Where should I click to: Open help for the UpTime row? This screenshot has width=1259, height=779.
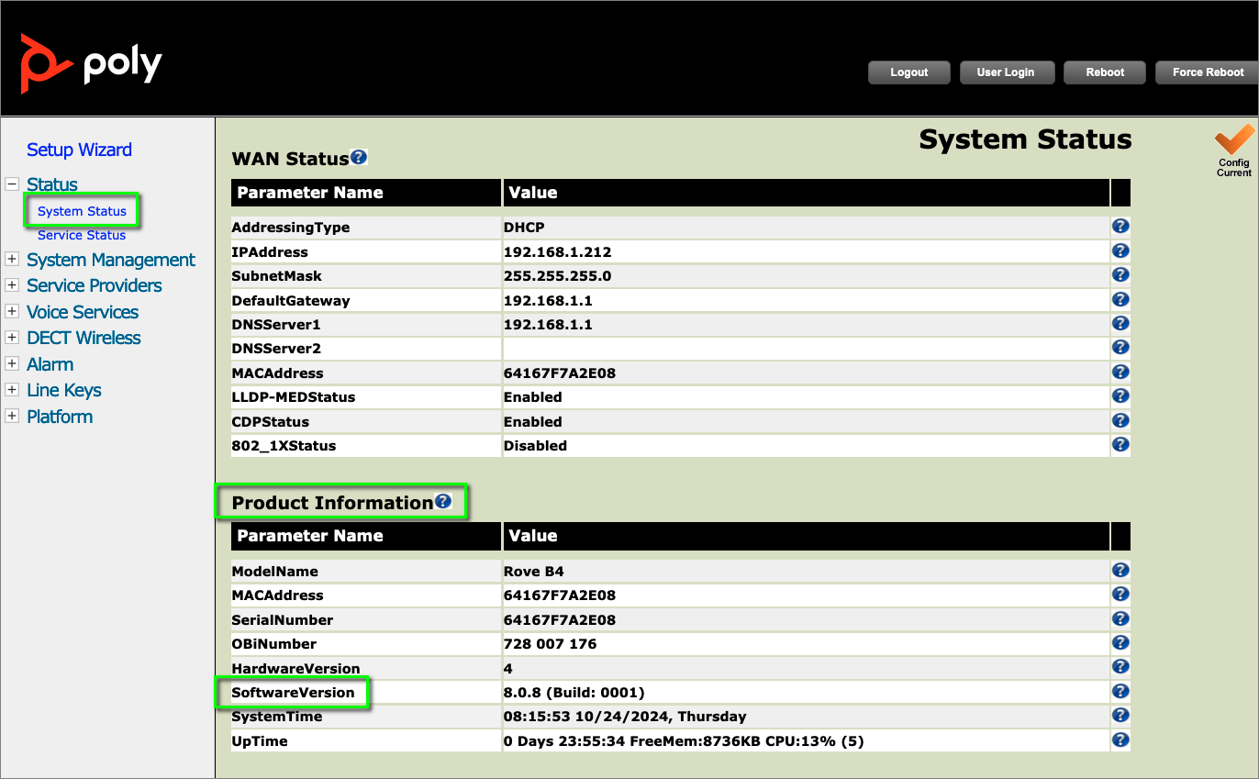point(1120,740)
